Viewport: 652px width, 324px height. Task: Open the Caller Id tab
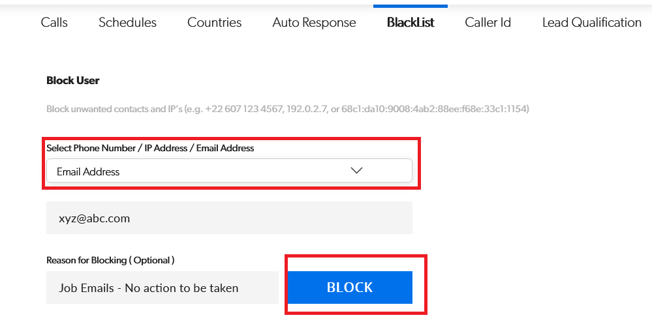click(488, 22)
